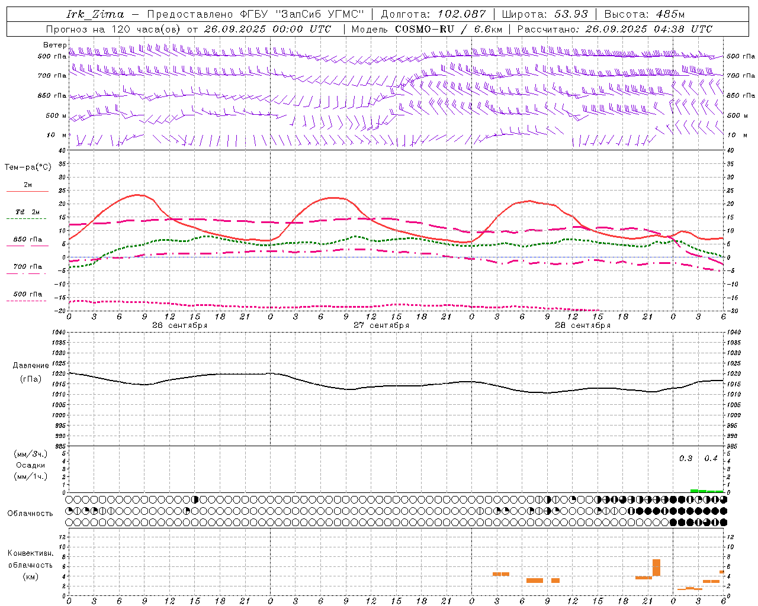
Task: Click the (км) unit under convective cloud label
Action: coord(31,576)
